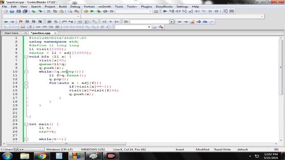Toggle highlight matches in incremental search
Viewport: 285px width, 160px height.
pyautogui.click(x=192, y=22)
